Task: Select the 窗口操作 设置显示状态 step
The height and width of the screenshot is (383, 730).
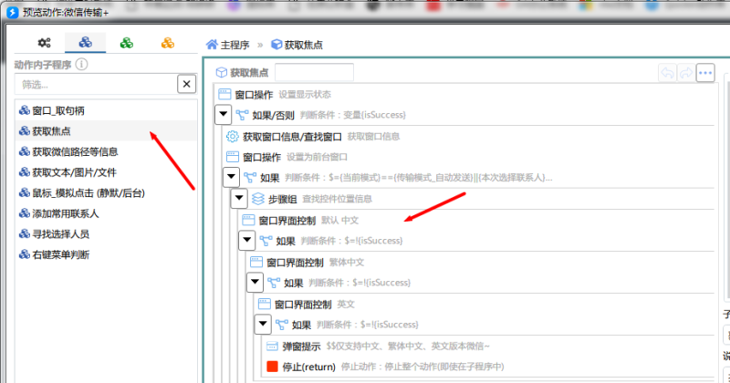Action: point(465,95)
